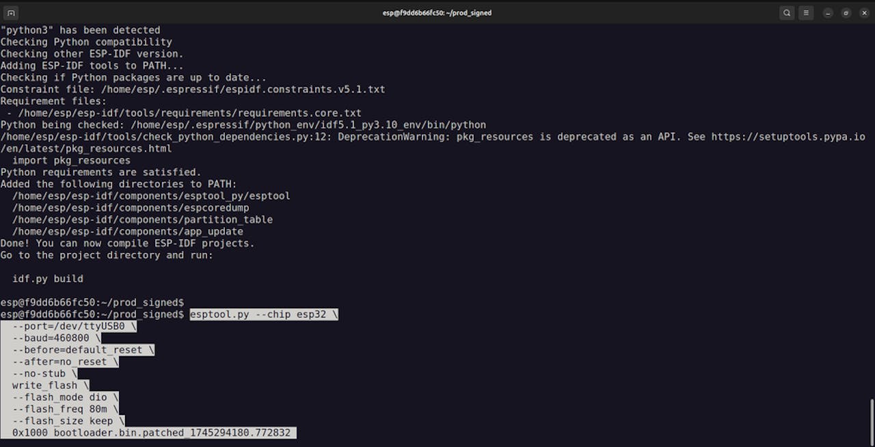This screenshot has height=447, width=875.
Task: Open a new terminal tab
Action: (x=11, y=12)
